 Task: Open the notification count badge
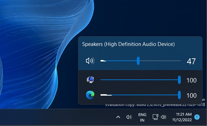coord(197,117)
